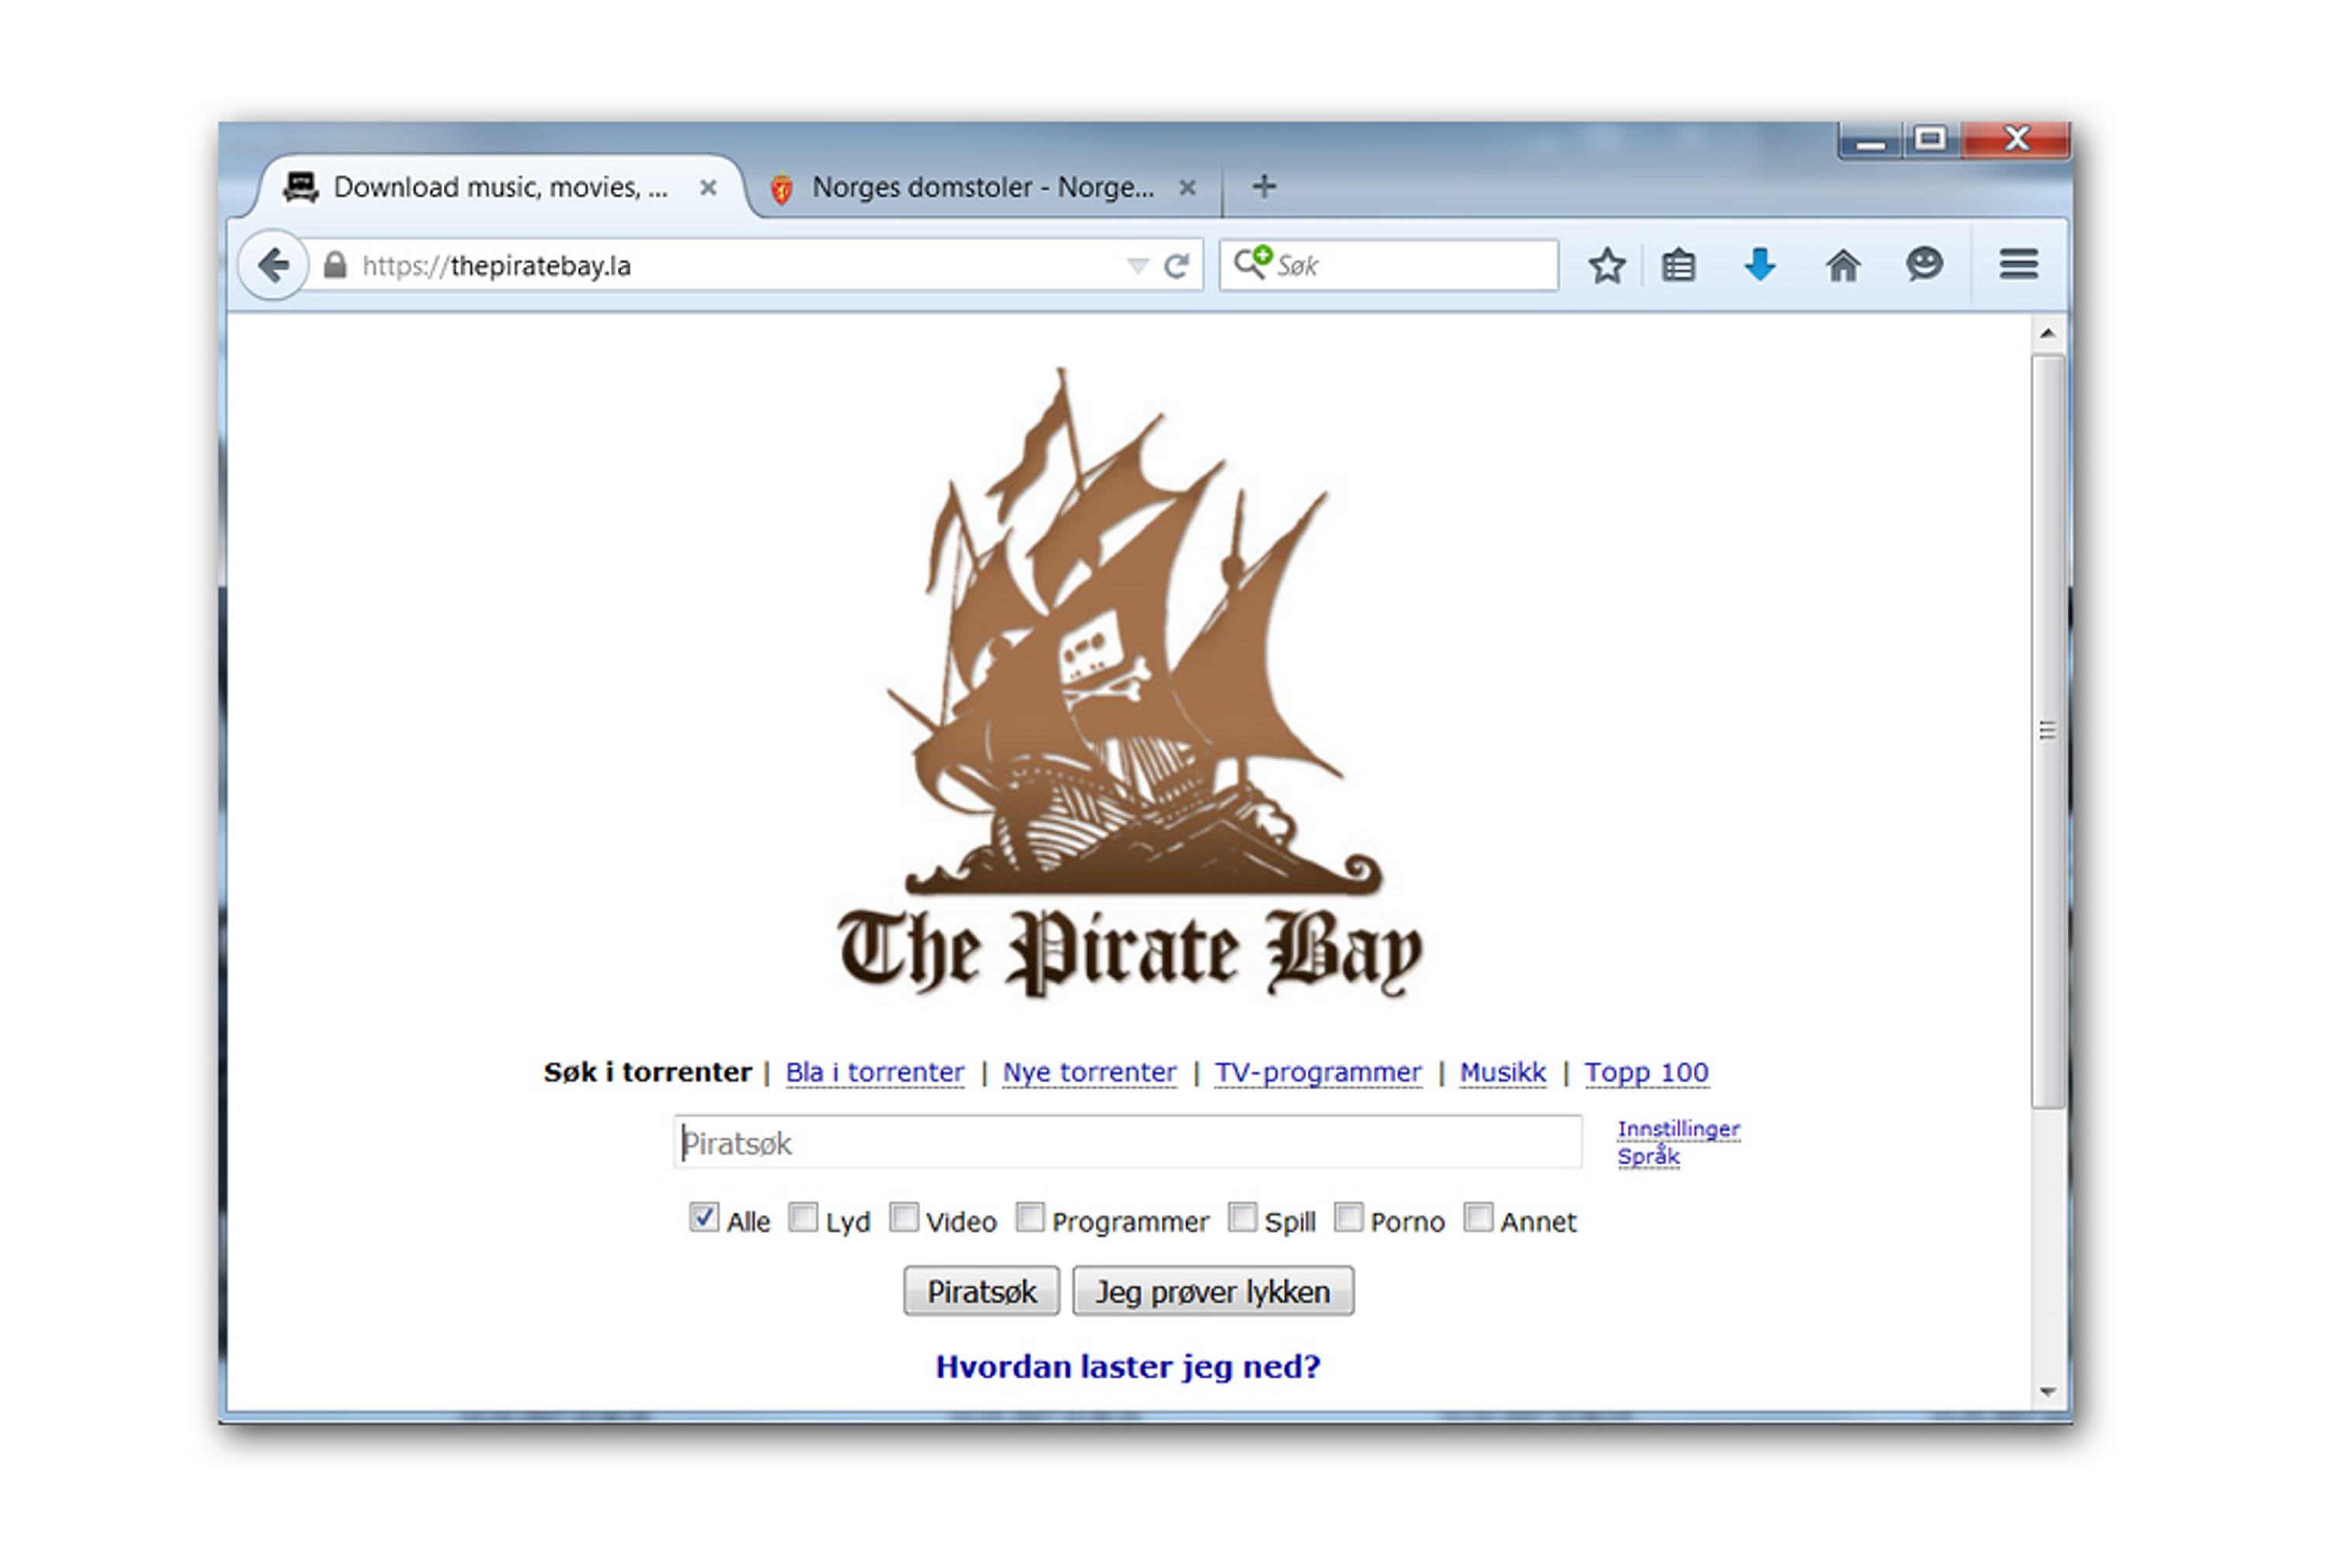
Task: Open 'Innstillinger' settings link
Action: (x=1679, y=1129)
